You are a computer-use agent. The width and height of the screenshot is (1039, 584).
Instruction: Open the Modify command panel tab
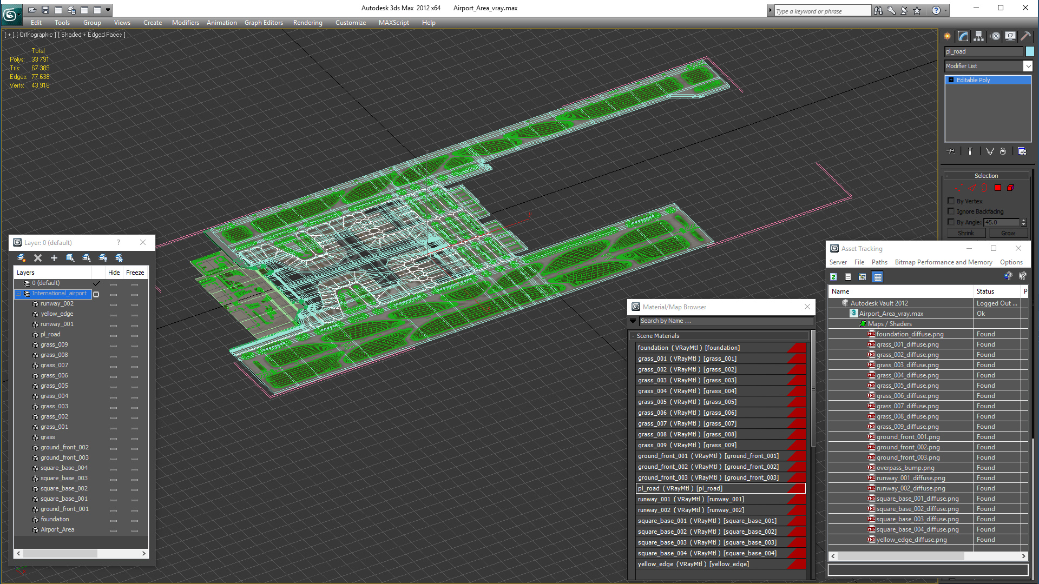coord(963,36)
